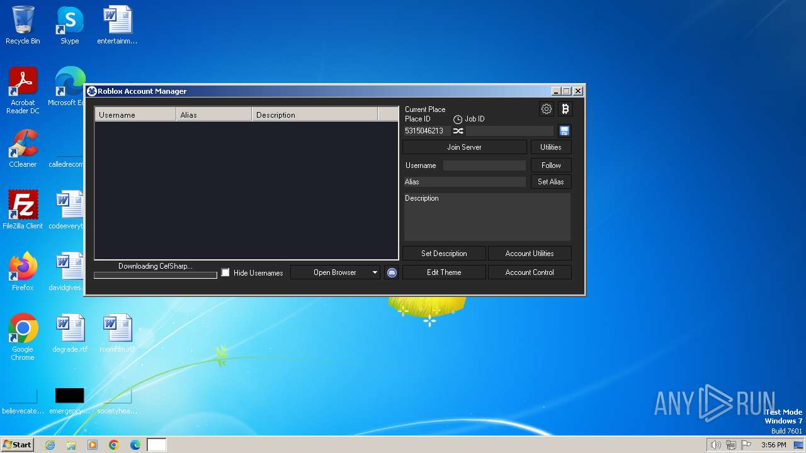
Task: Shuffle the Job ID with the random icon
Action: [458, 131]
